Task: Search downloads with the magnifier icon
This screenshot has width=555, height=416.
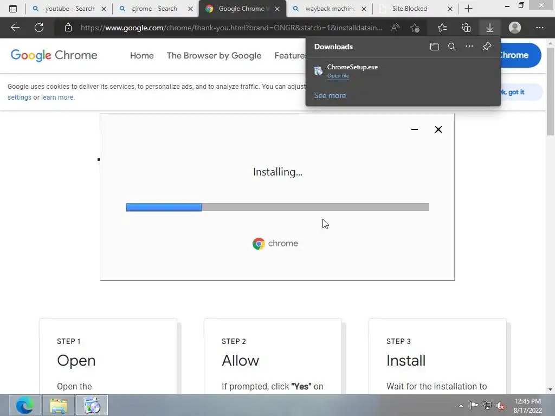Action: [452, 47]
